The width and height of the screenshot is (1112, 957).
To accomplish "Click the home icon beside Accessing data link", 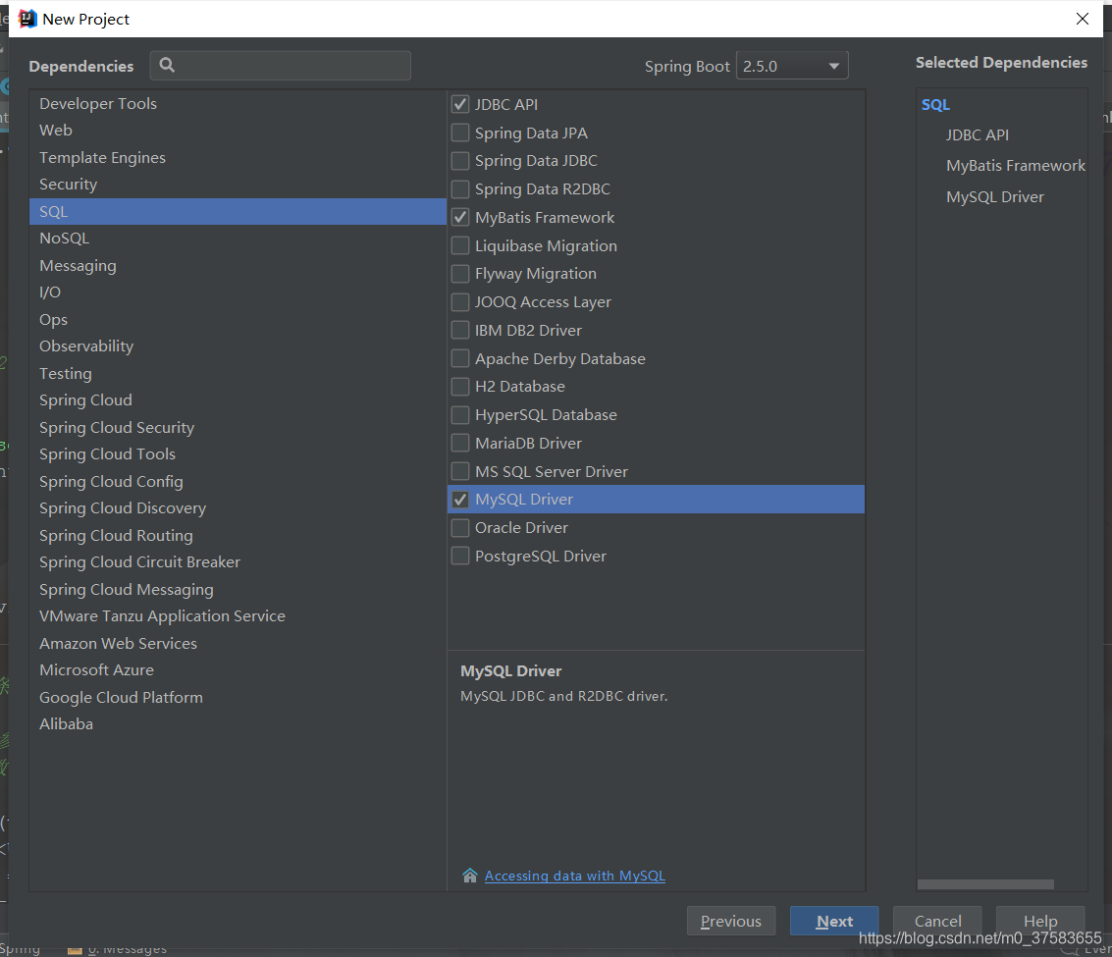I will tap(469, 876).
